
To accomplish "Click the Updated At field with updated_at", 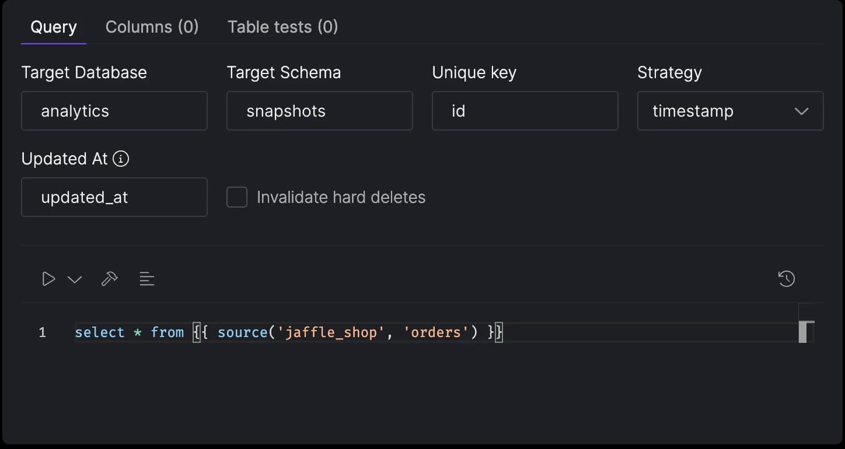I will (x=114, y=197).
